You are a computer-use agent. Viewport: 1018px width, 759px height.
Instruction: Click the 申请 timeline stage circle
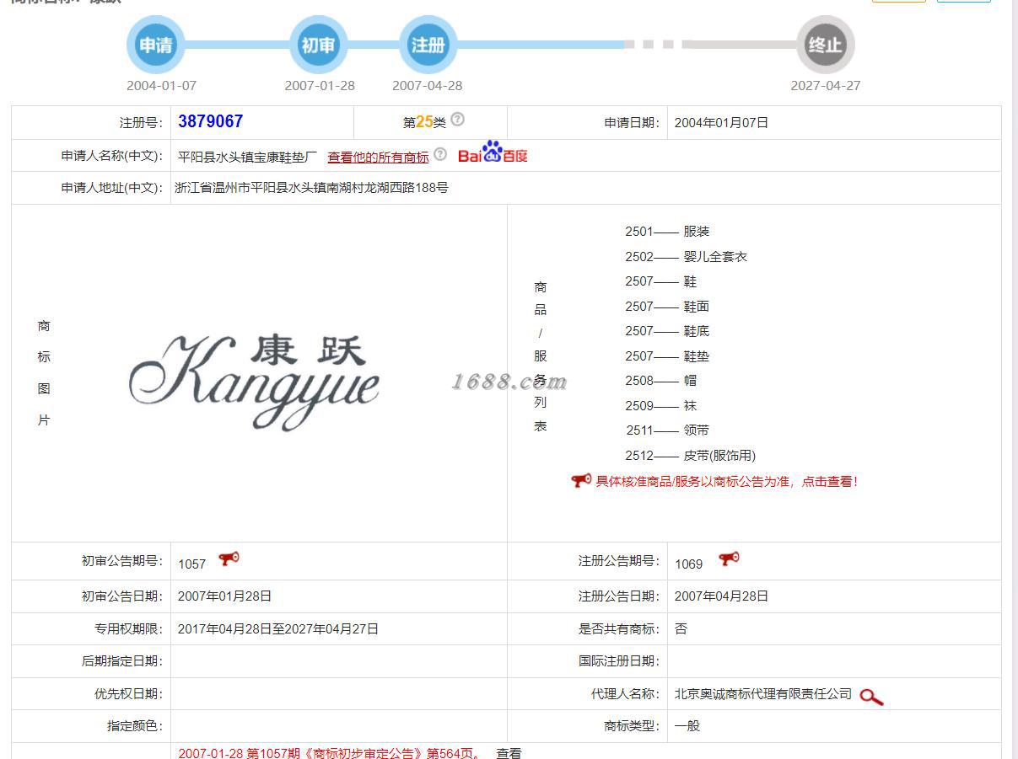coord(156,45)
